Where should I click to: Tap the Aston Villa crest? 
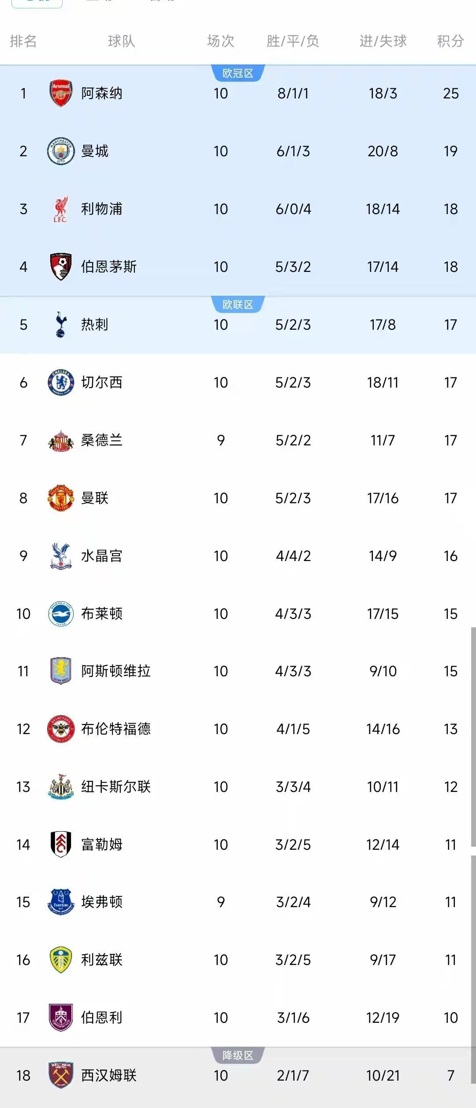point(61,671)
